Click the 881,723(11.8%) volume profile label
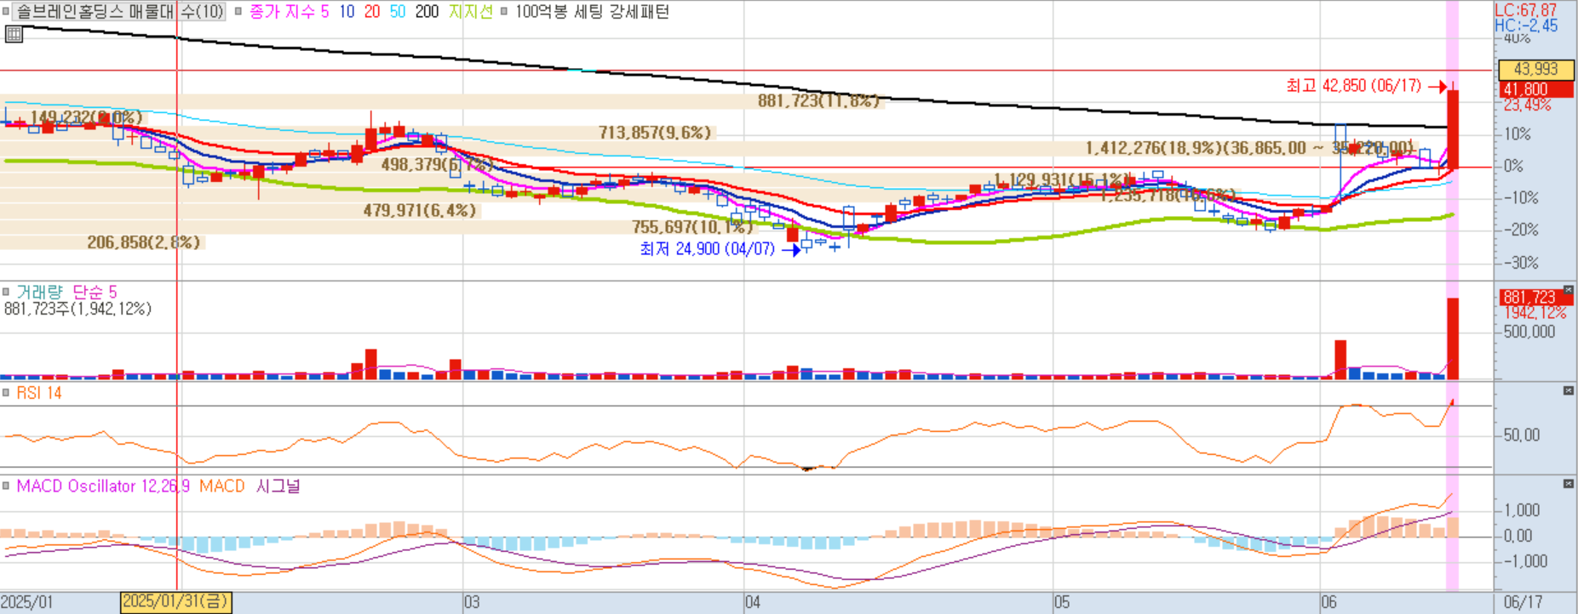Image resolution: width=1578 pixels, height=614 pixels. point(818,101)
